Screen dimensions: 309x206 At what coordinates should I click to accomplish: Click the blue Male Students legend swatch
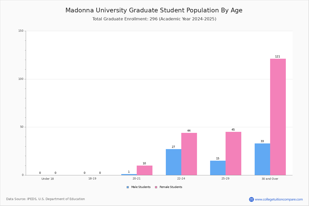point(128,187)
